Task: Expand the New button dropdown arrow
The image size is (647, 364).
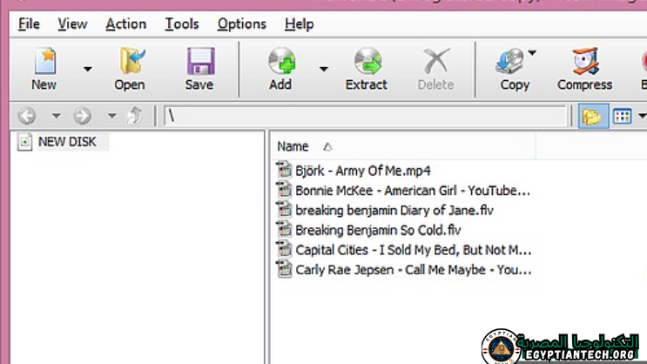Action: (x=87, y=68)
